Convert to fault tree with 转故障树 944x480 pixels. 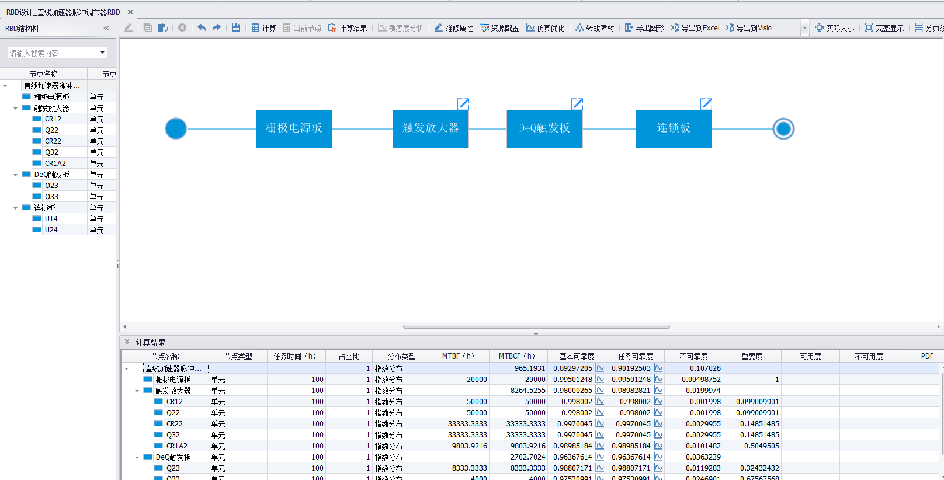click(x=595, y=27)
